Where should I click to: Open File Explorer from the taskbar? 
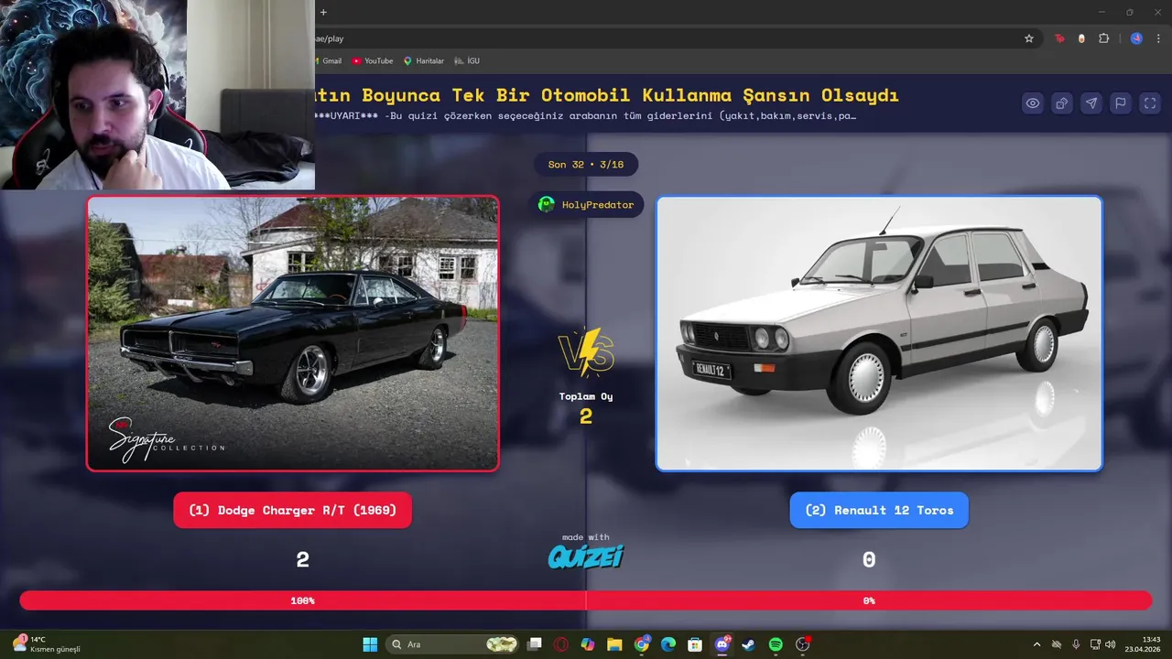[613, 644]
